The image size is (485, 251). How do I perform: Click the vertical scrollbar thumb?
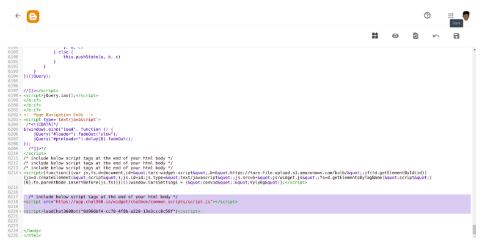coord(474,229)
